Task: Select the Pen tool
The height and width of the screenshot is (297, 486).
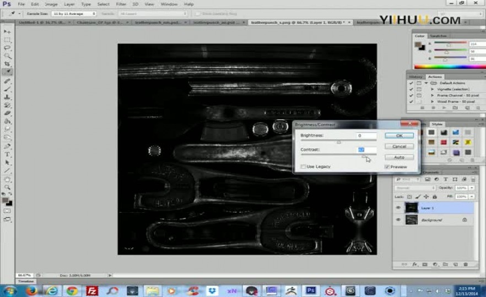Action: (7, 146)
